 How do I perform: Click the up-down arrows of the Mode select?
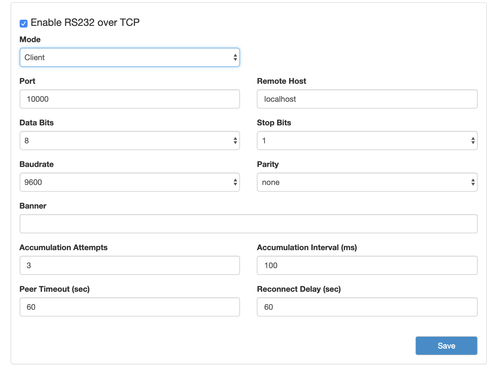(235, 57)
